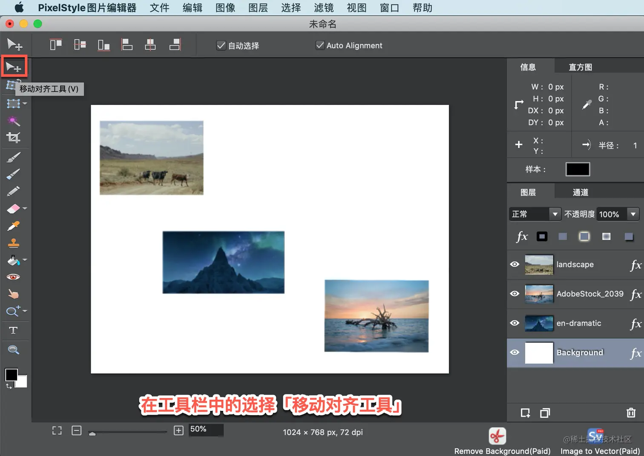
Task: Click Image to Vector(Paid) button
Action: click(600, 441)
